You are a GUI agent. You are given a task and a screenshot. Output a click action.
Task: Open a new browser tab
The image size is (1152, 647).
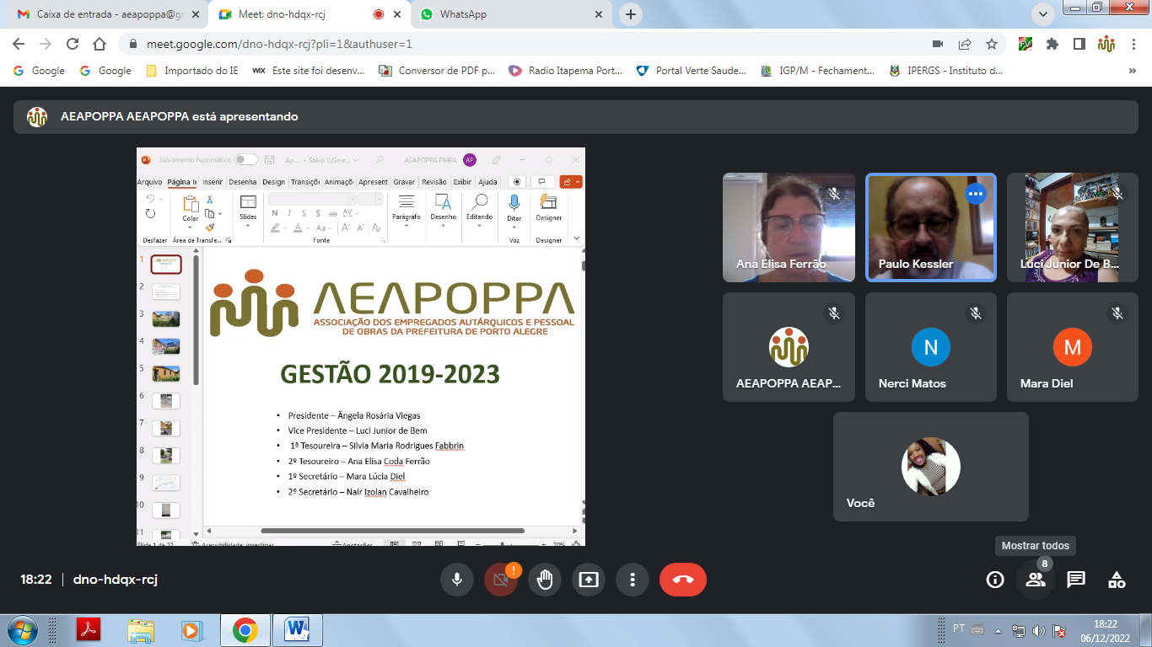point(631,14)
